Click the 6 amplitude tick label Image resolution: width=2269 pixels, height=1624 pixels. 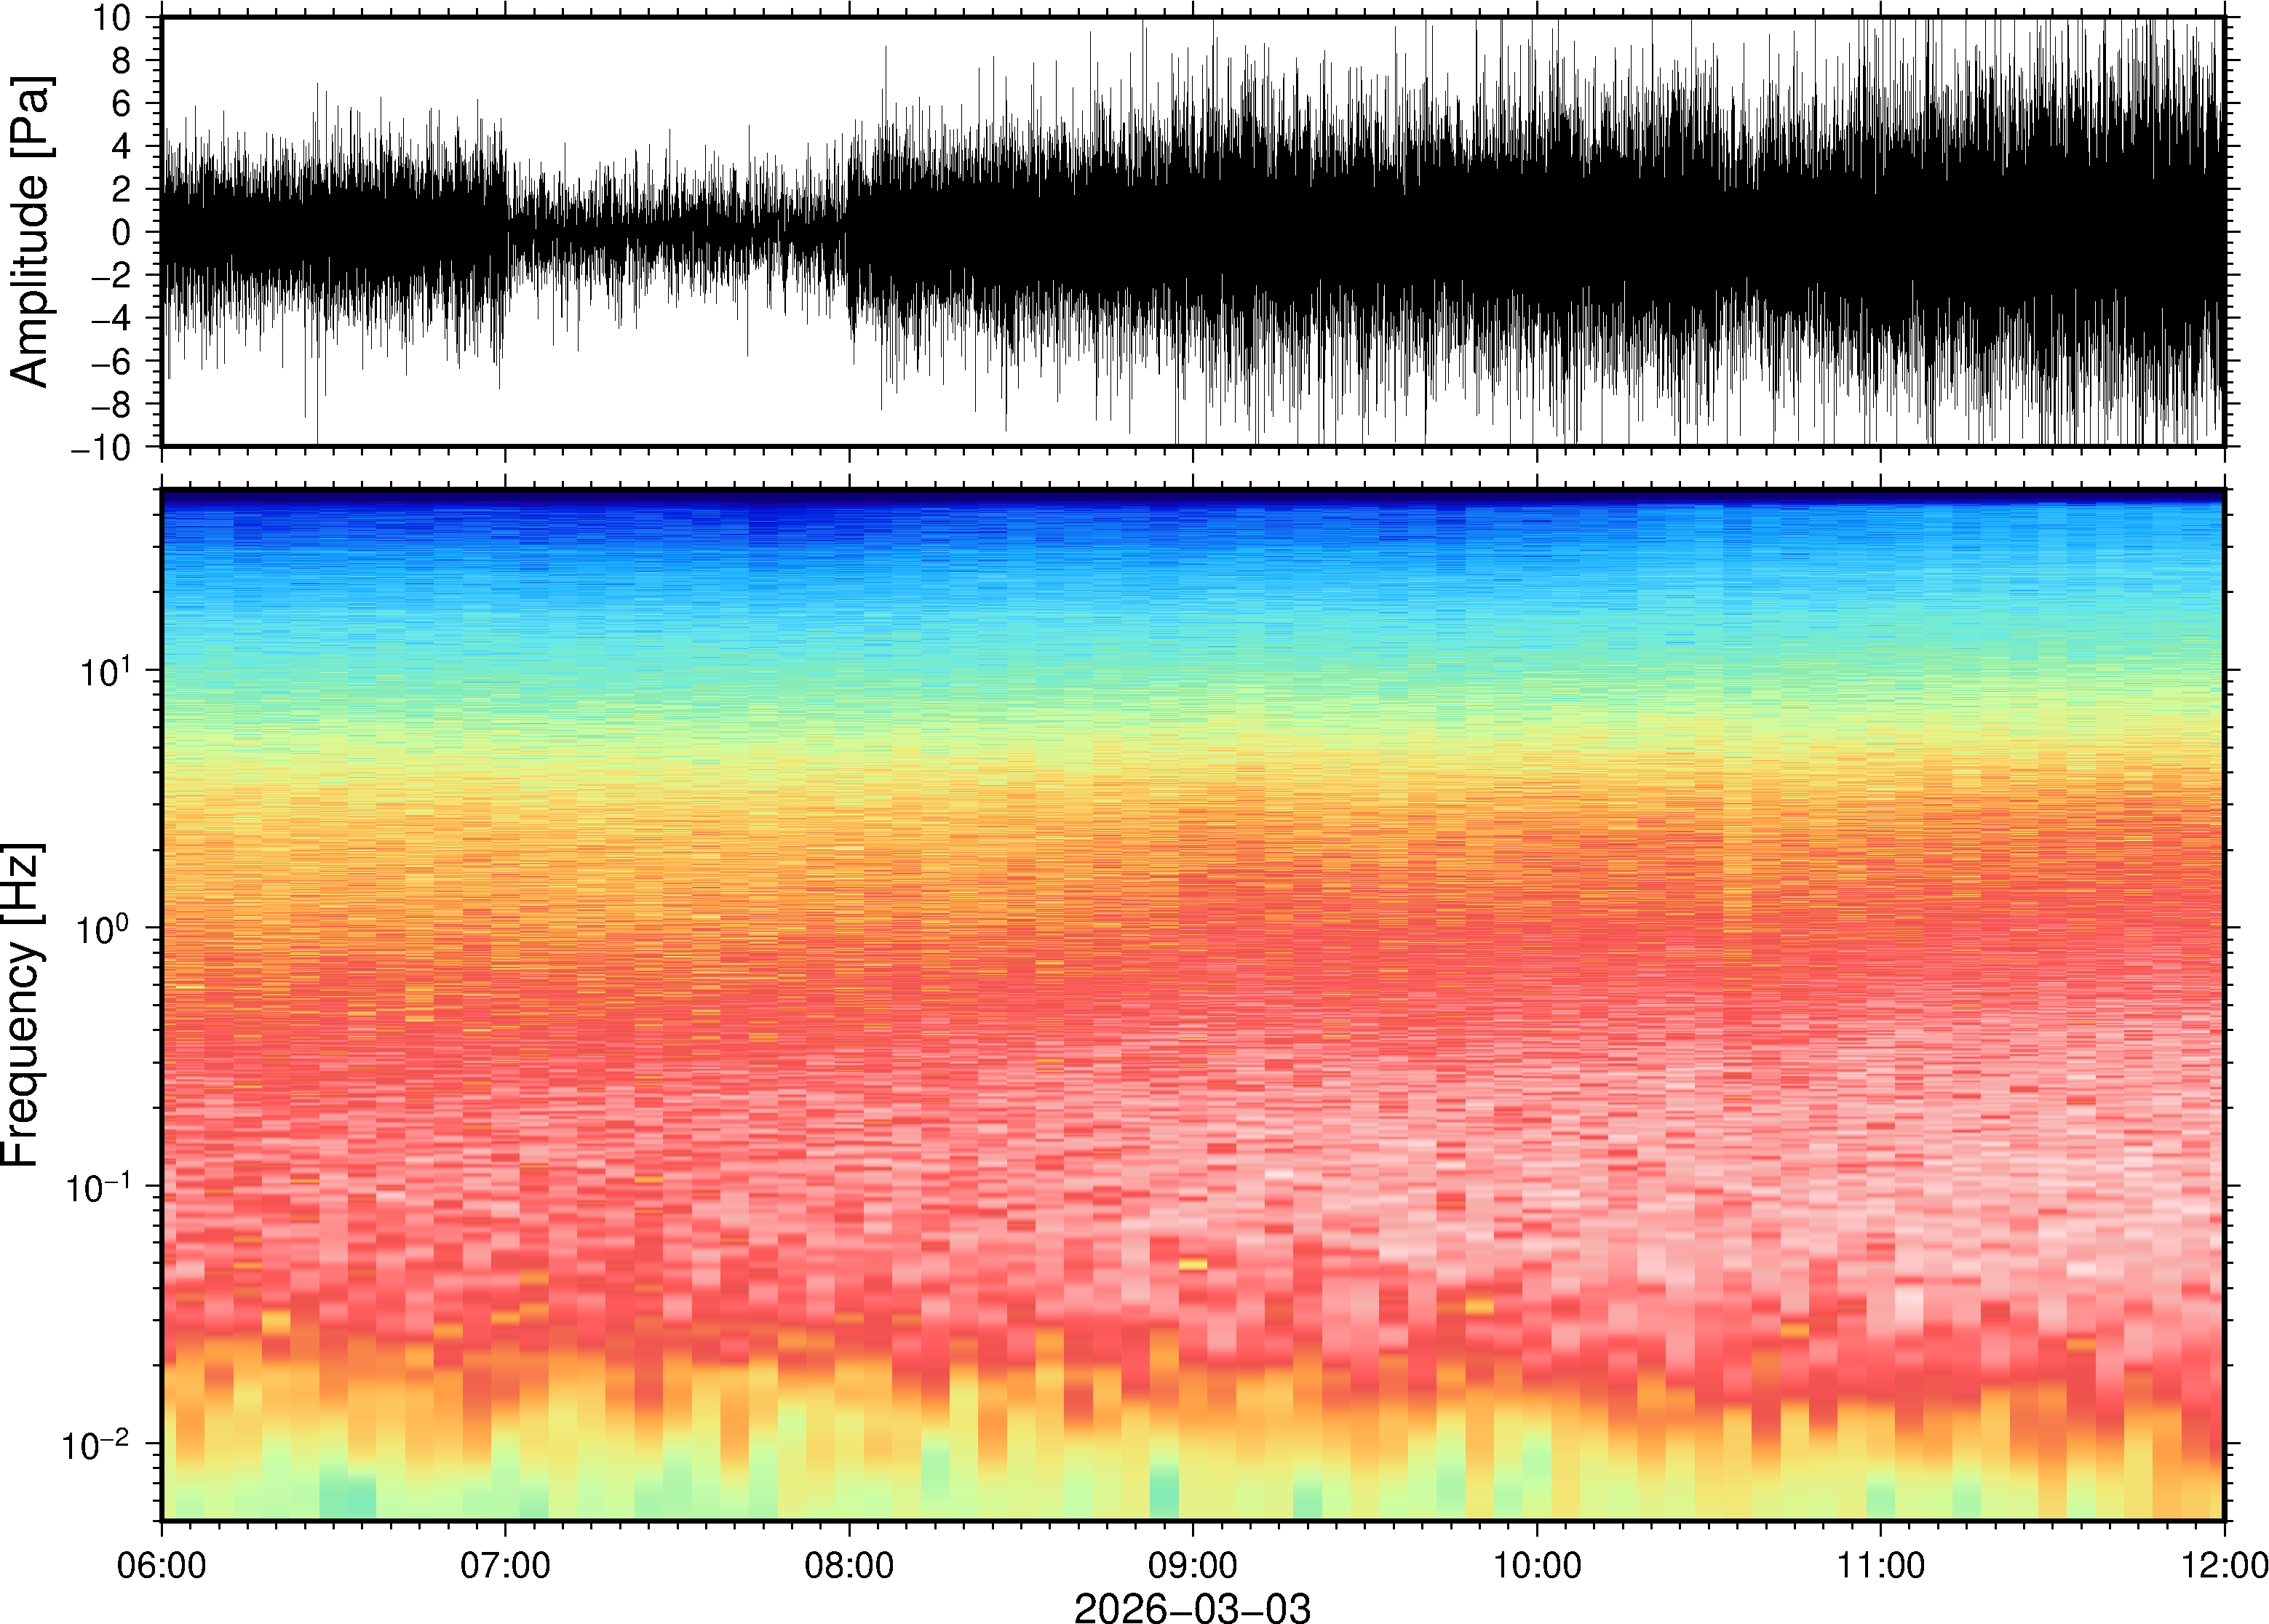(x=121, y=103)
